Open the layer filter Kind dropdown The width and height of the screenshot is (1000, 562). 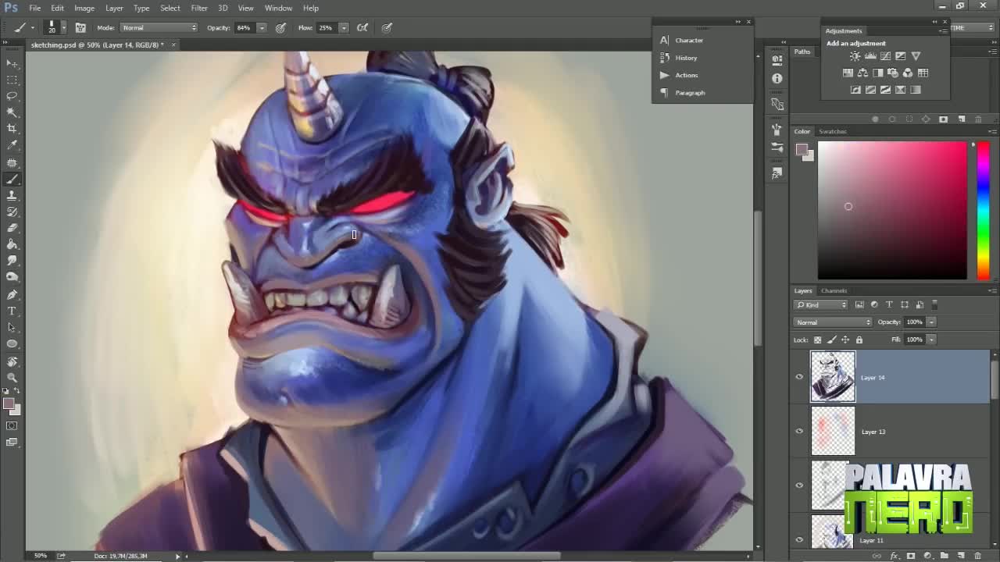(821, 304)
